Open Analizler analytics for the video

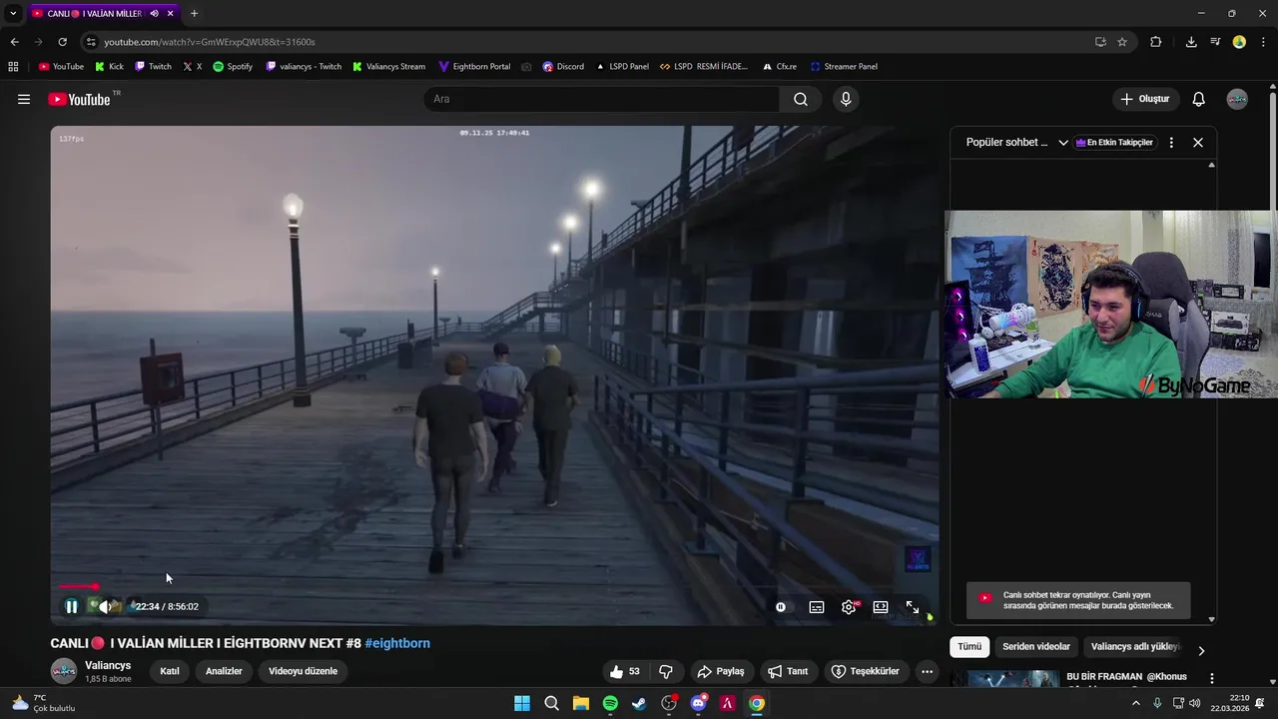click(224, 671)
